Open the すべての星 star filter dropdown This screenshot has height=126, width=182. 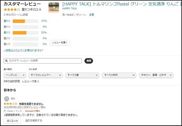coord(82,75)
